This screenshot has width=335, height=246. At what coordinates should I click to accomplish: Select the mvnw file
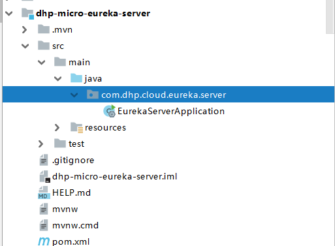point(65,209)
